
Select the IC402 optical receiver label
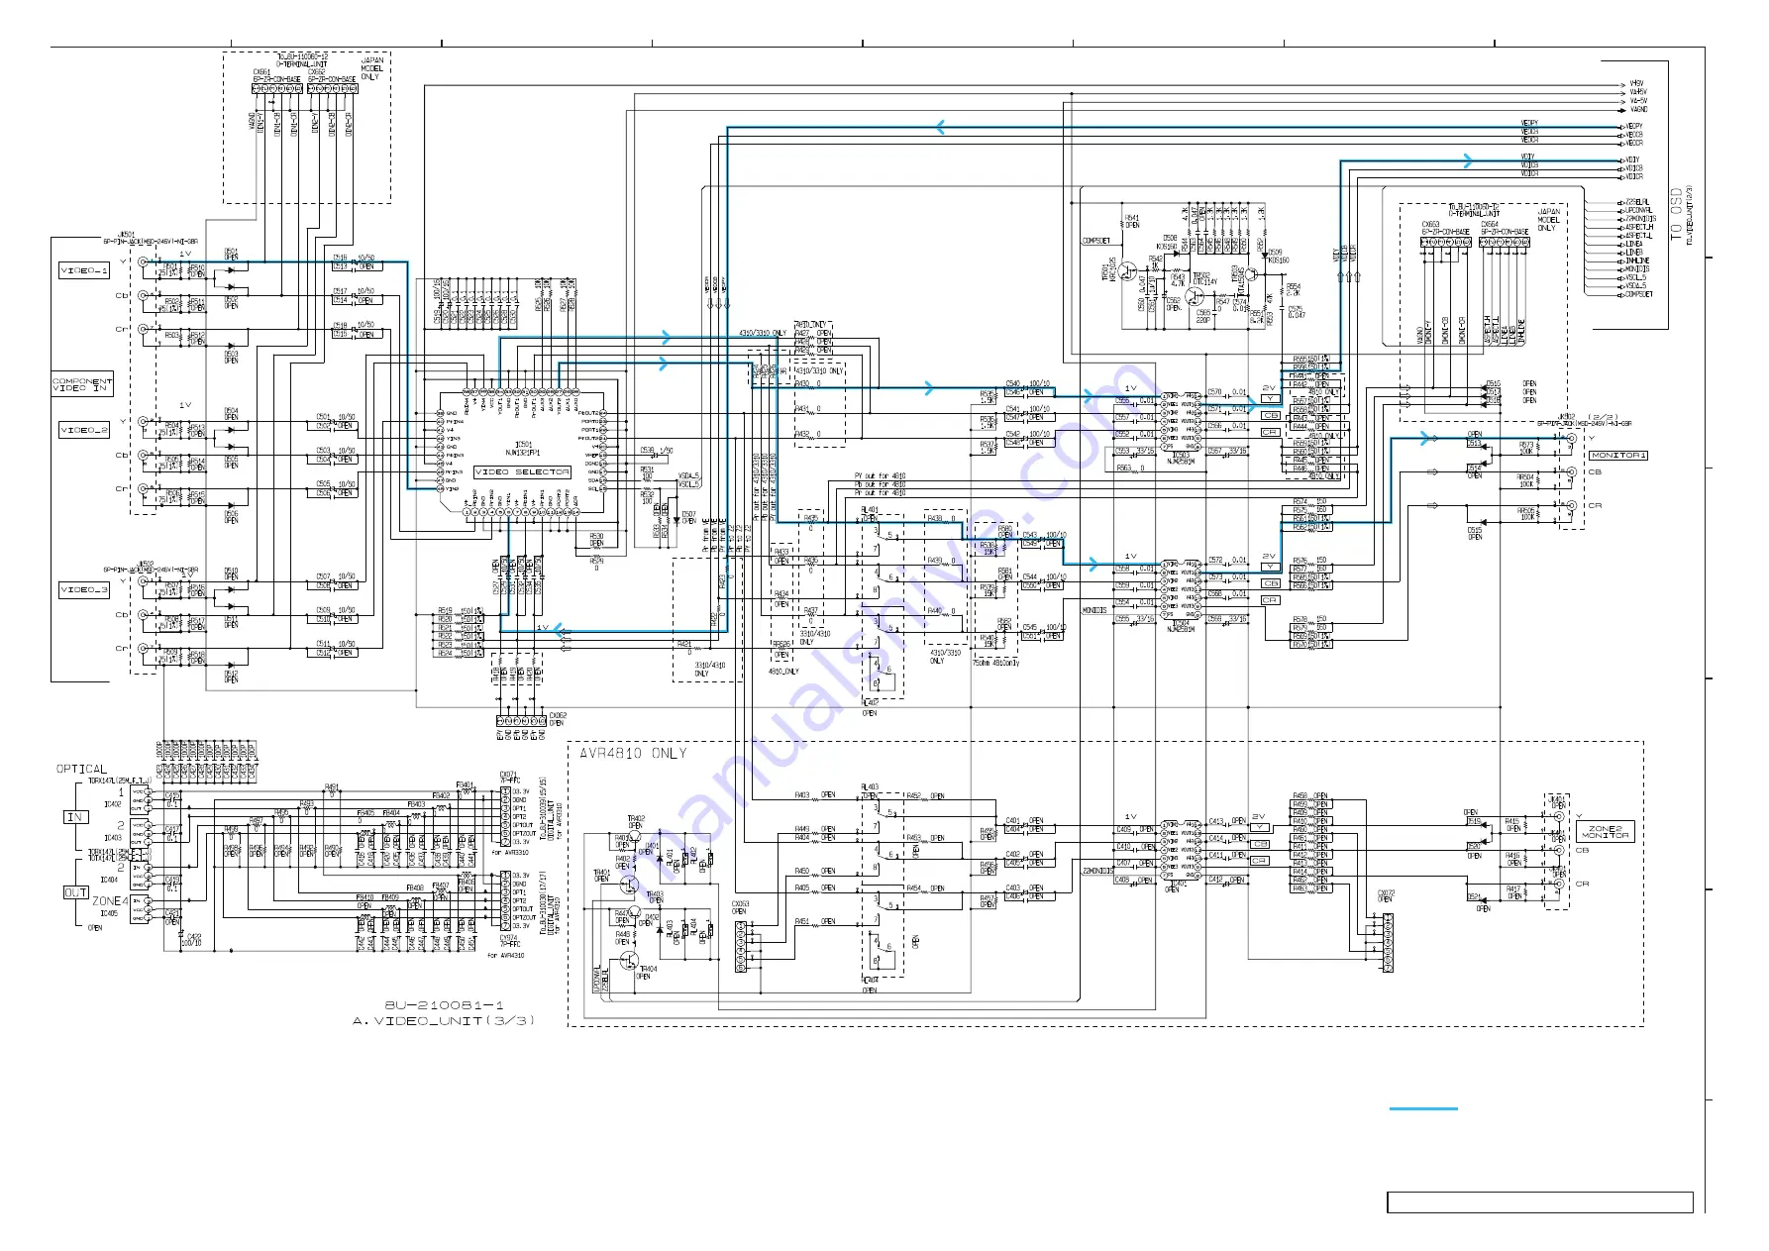tap(113, 804)
